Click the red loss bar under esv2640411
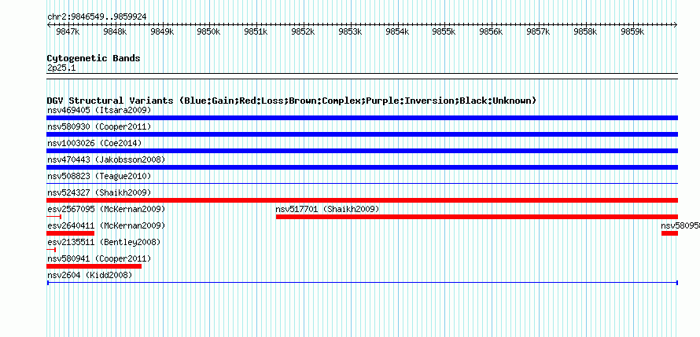700x337 pixels. coord(71,233)
